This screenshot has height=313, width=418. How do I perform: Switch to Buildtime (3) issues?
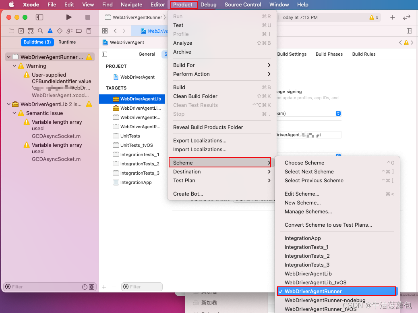[37, 42]
